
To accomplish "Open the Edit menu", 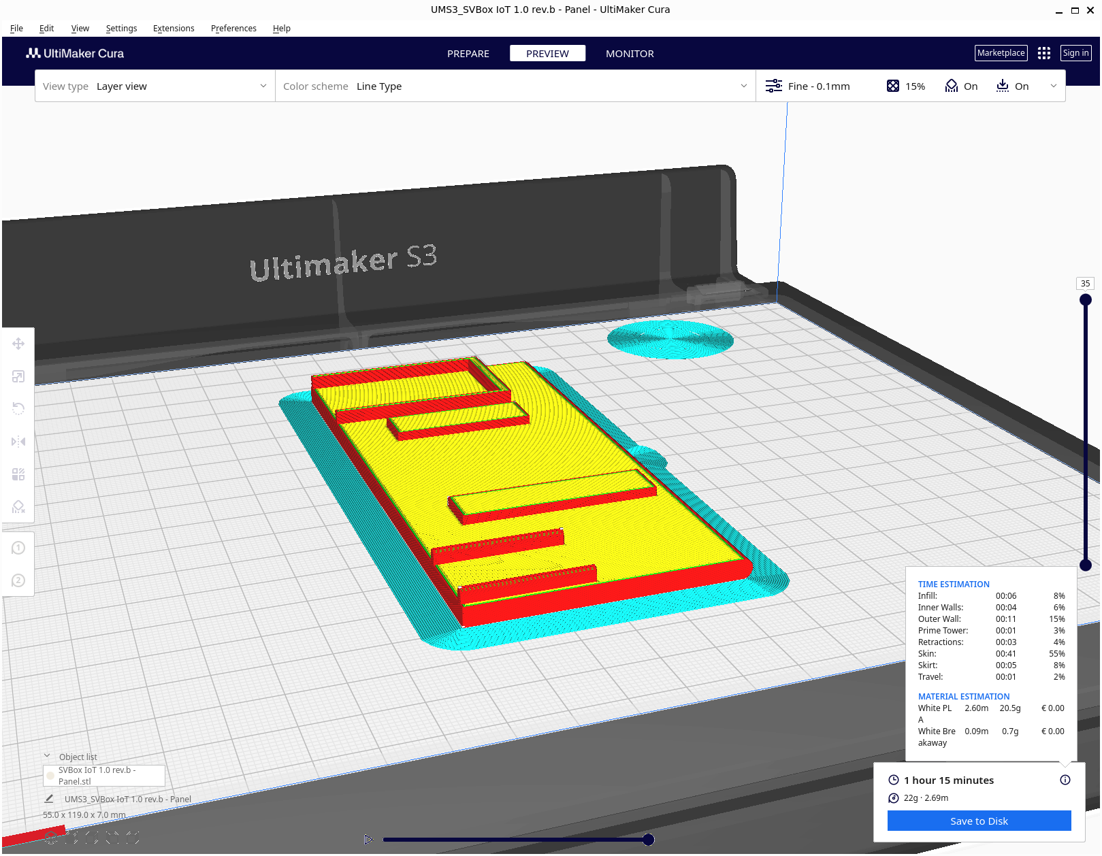I will (x=46, y=29).
